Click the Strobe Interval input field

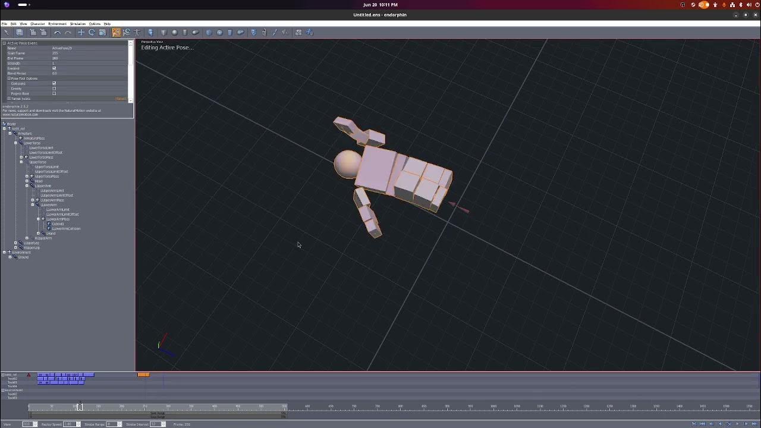155,424
